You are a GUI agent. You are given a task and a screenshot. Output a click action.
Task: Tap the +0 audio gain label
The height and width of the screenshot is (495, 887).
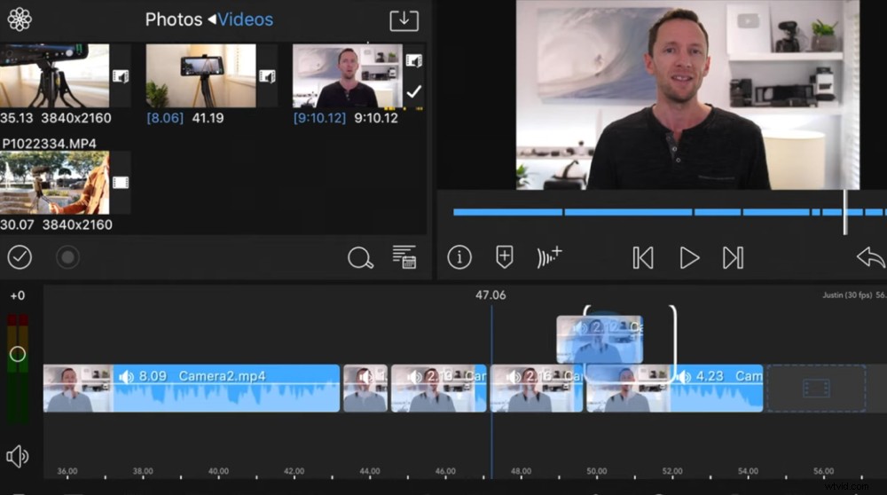point(18,295)
